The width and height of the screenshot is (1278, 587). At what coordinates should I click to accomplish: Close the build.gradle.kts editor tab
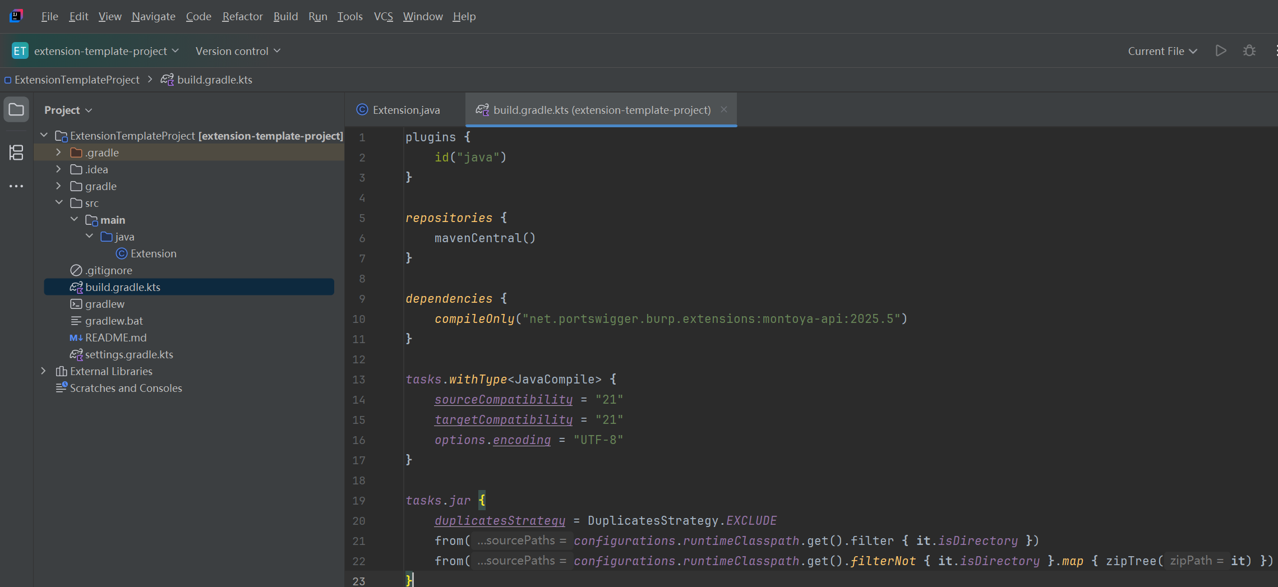coord(724,109)
